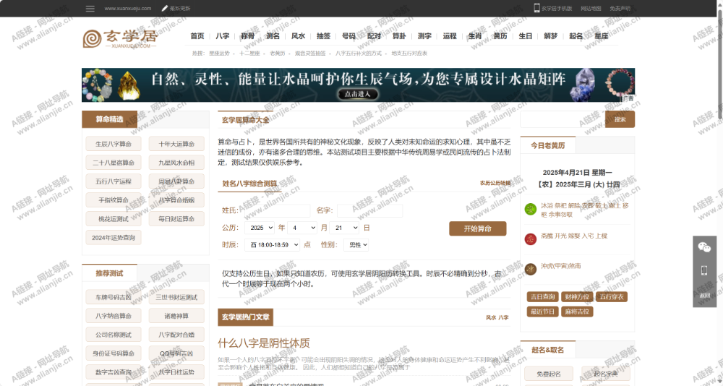Open 生肖 in main navigation
The height and width of the screenshot is (386, 723).
tap(475, 36)
